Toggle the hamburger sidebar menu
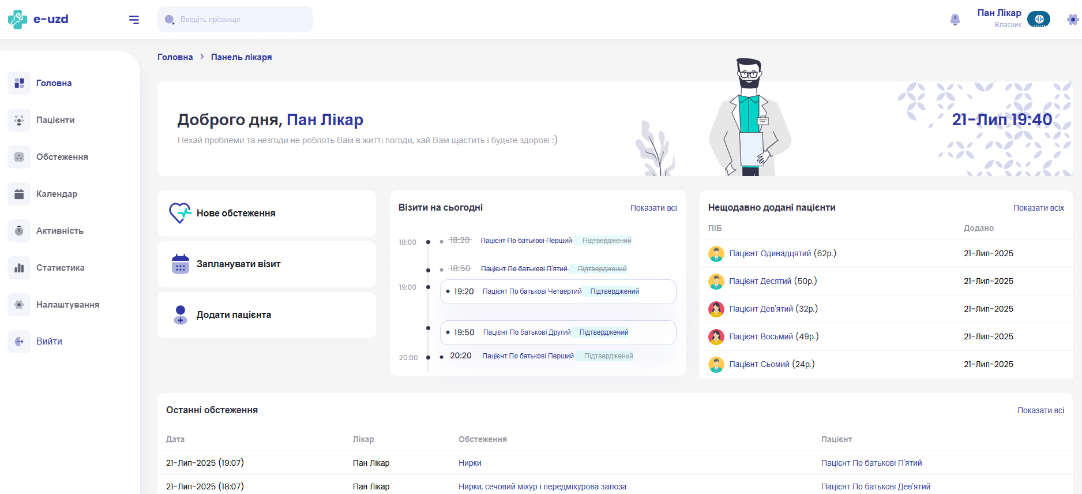 (x=134, y=20)
